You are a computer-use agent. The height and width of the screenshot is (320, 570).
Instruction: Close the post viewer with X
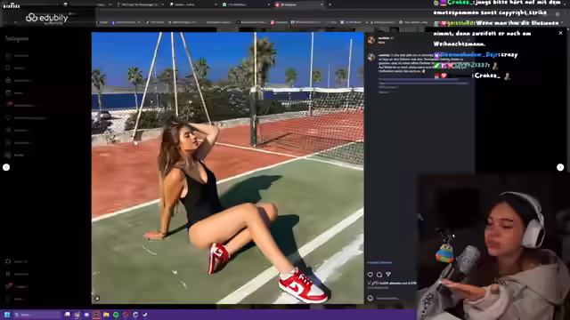click(x=560, y=33)
